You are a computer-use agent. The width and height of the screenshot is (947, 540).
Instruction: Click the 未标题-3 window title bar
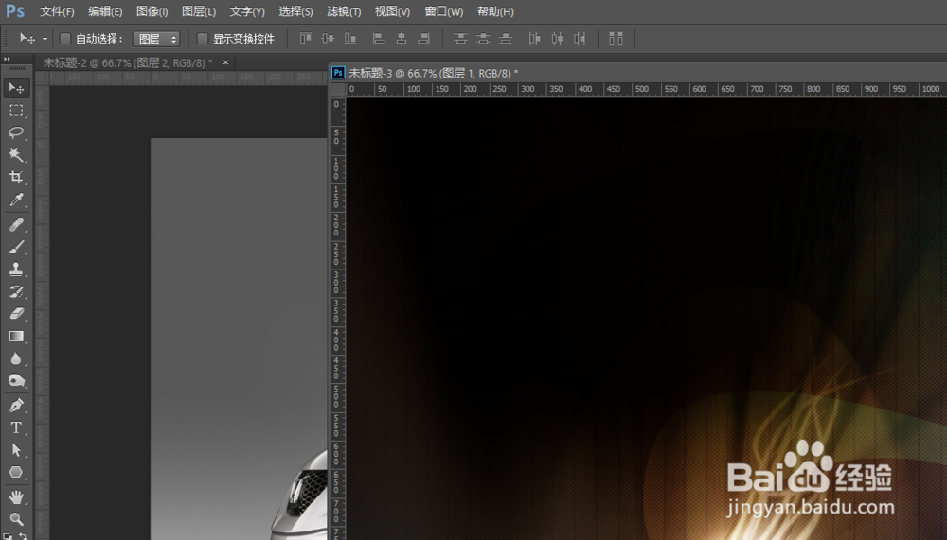coord(637,73)
